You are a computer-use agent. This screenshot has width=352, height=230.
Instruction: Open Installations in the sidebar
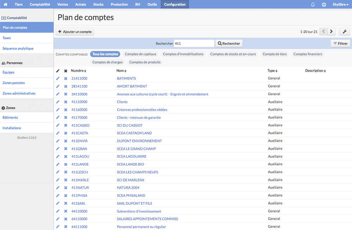point(27,128)
